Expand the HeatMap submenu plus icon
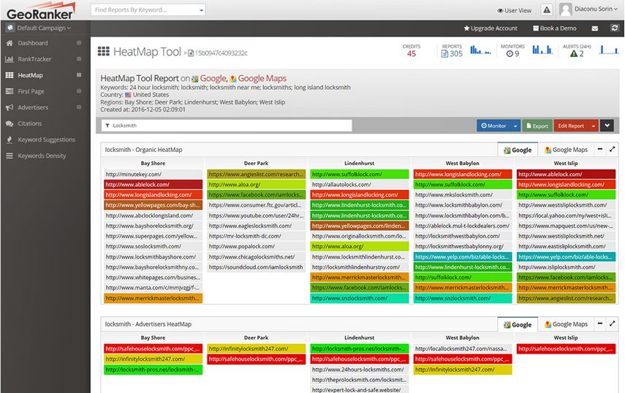625x393 pixels. click(x=79, y=75)
